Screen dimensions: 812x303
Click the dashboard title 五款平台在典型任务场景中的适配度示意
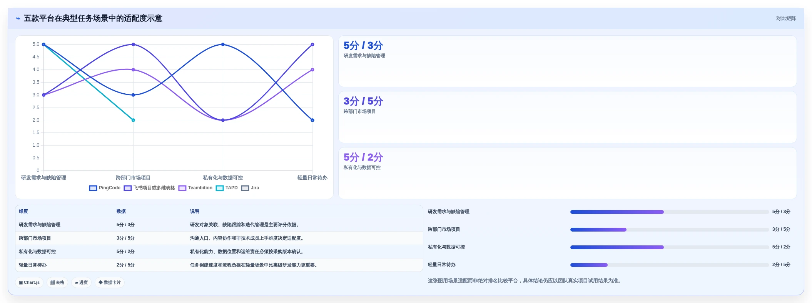pyautogui.click(x=93, y=18)
